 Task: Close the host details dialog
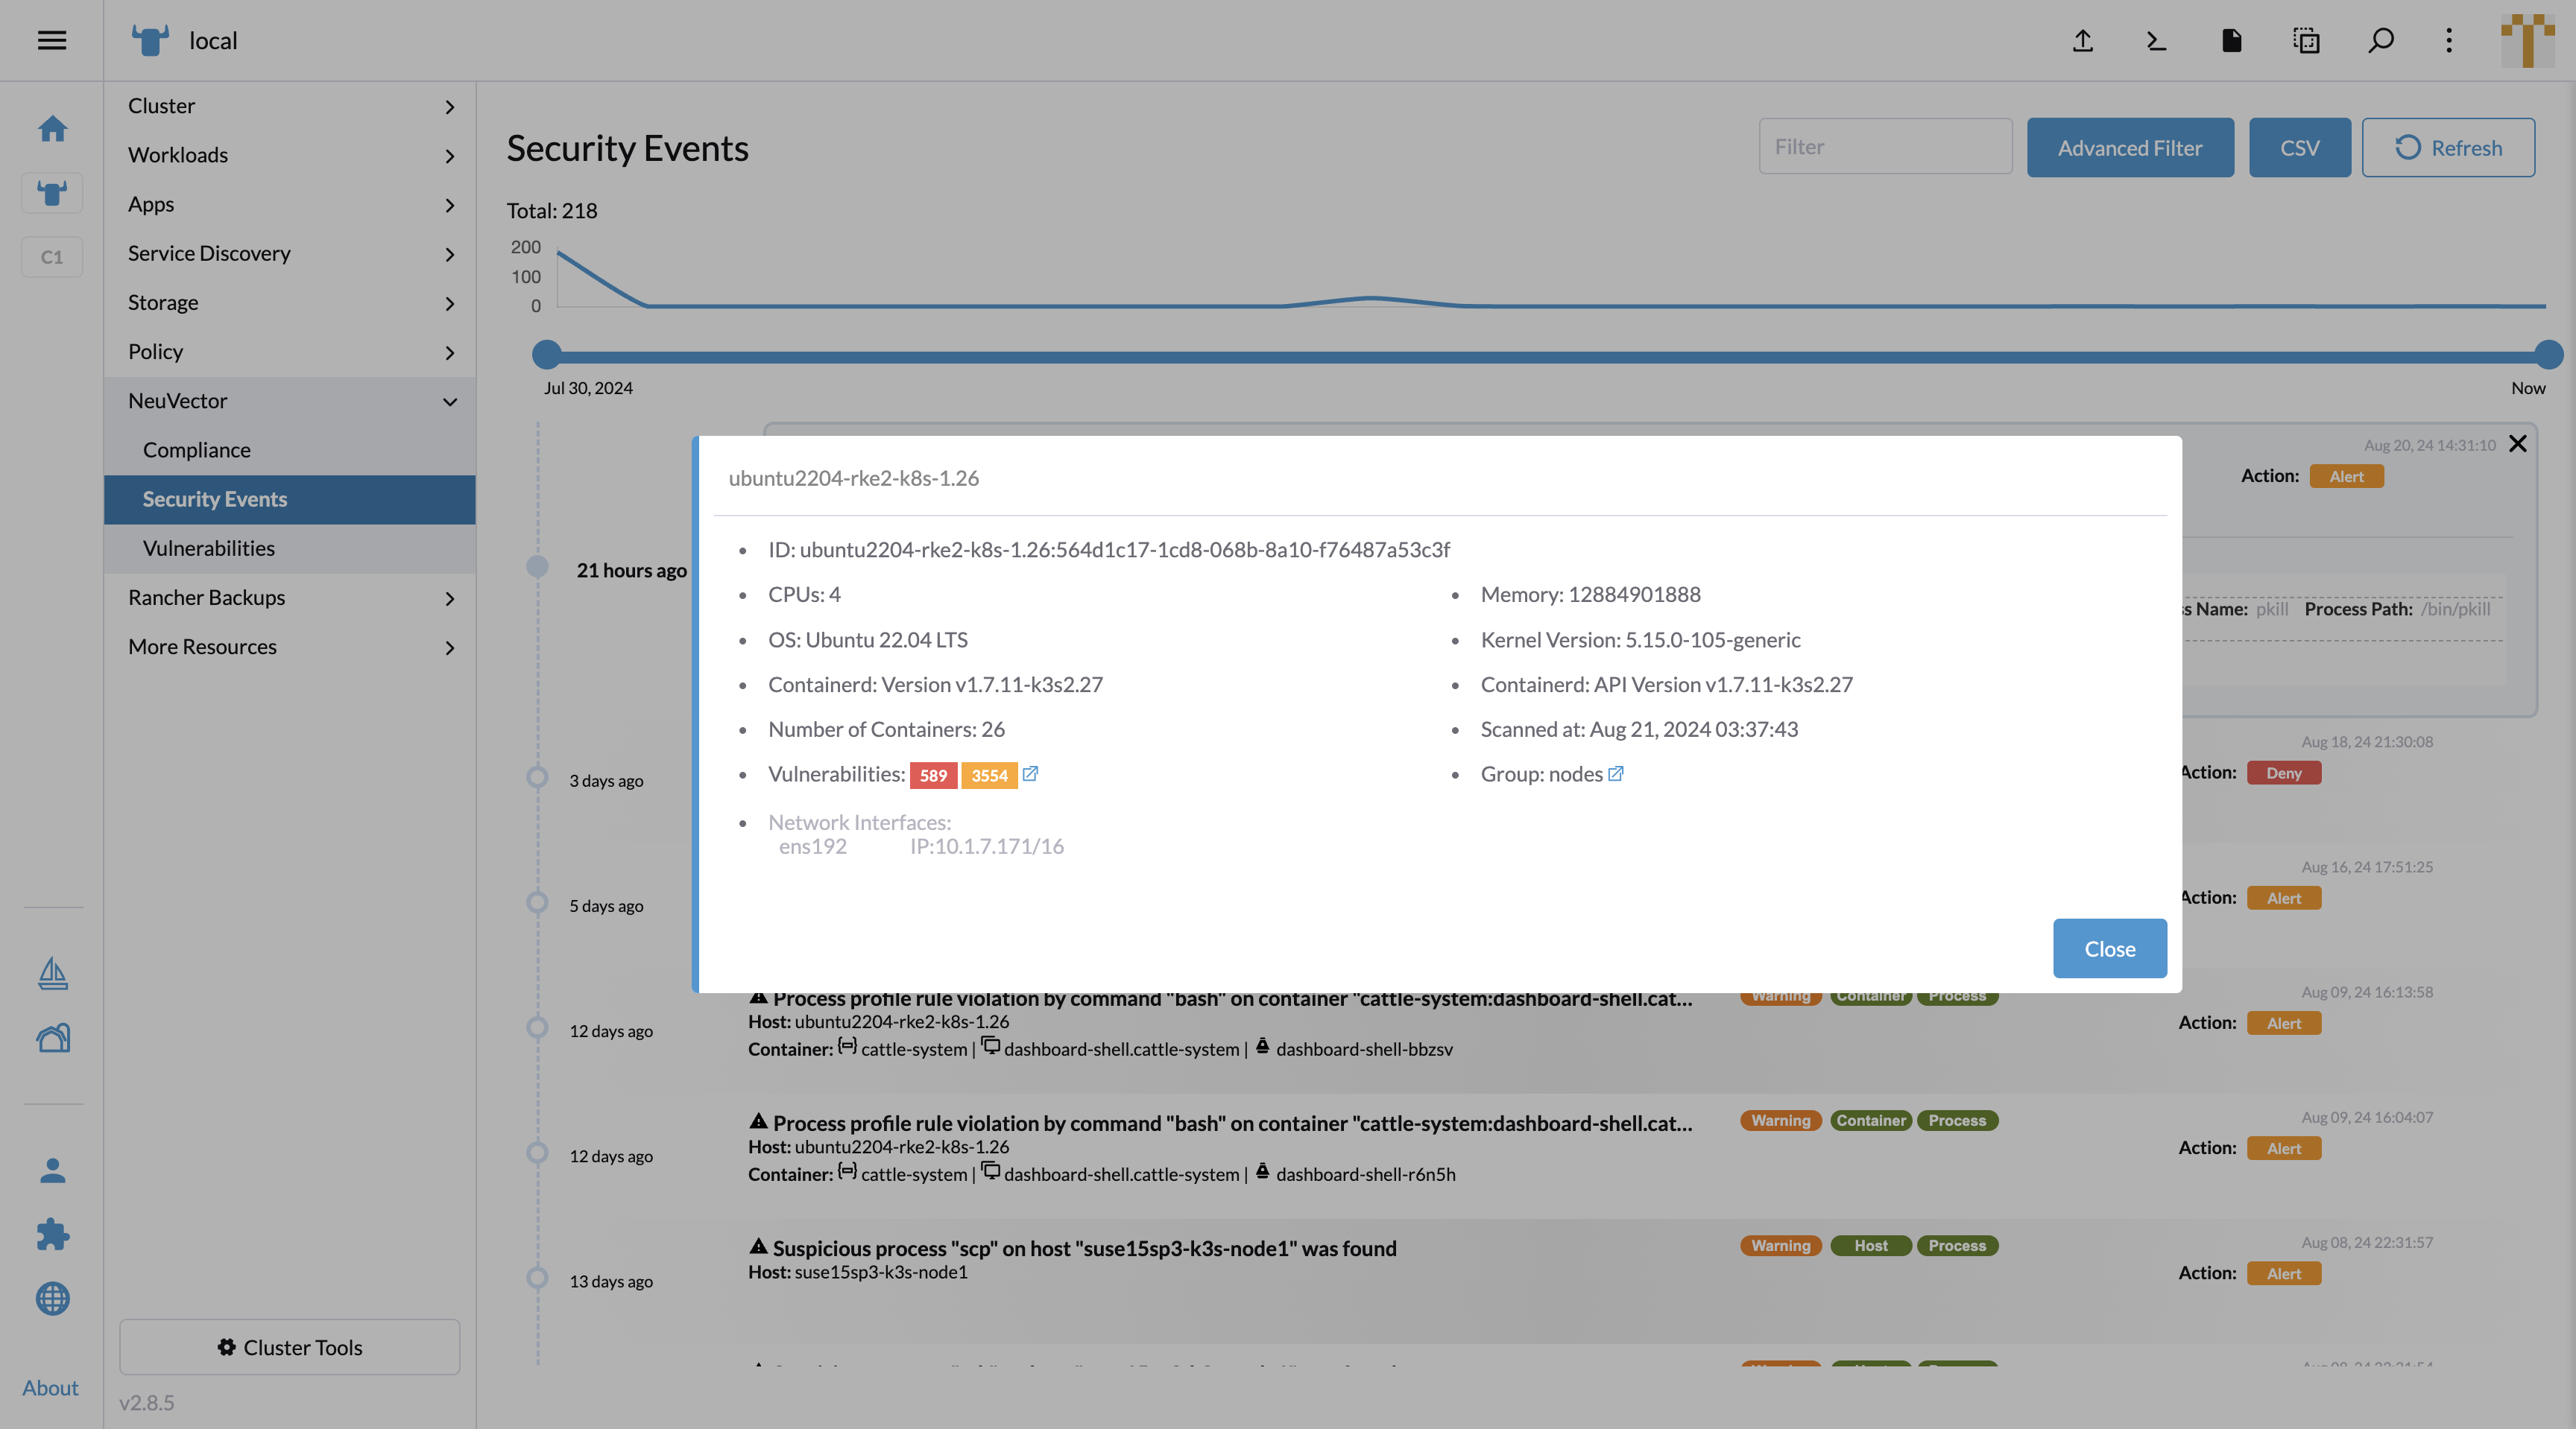coord(2109,948)
